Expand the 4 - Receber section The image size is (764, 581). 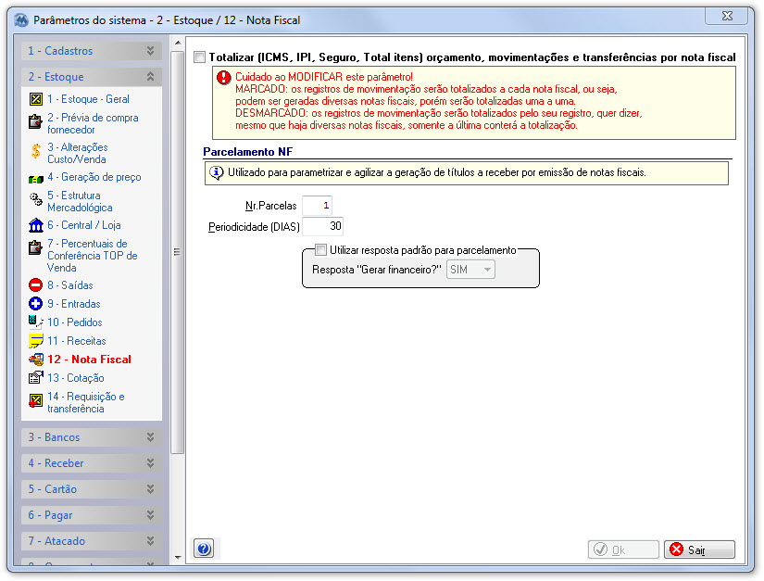pyautogui.click(x=91, y=463)
